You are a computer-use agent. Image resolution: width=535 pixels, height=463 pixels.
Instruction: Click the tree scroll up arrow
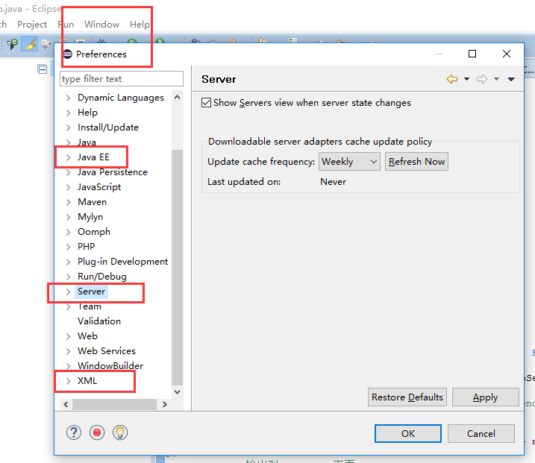tap(177, 98)
